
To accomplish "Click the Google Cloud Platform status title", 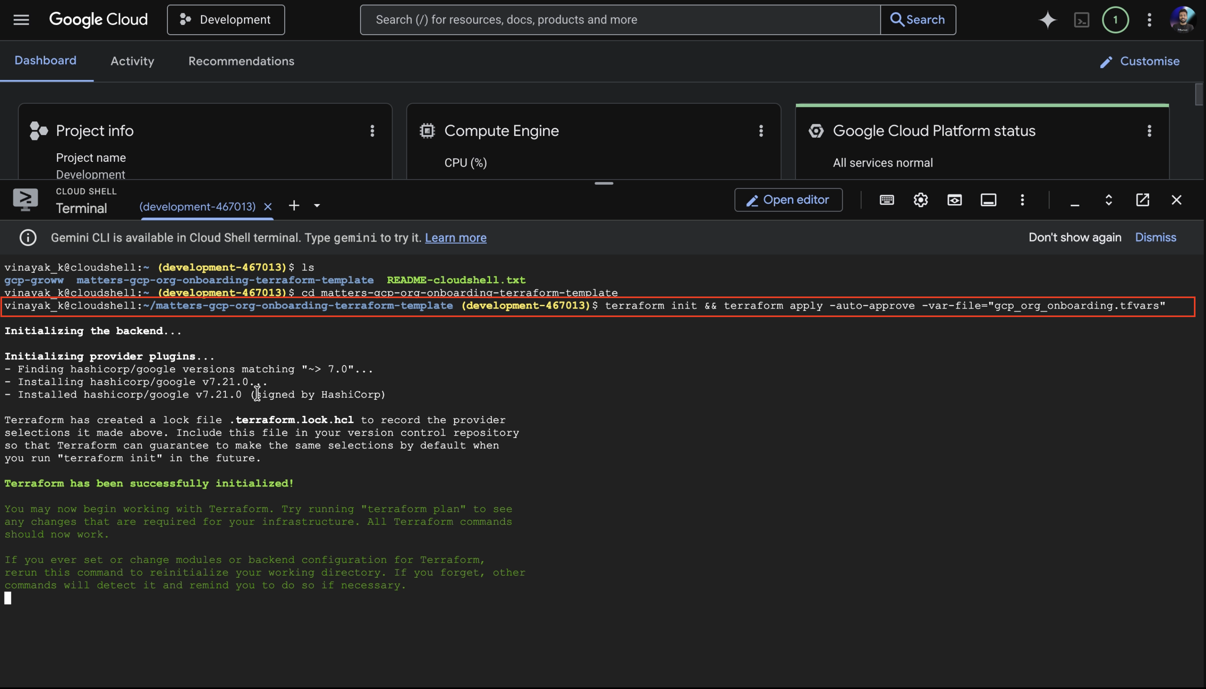I will point(934,131).
